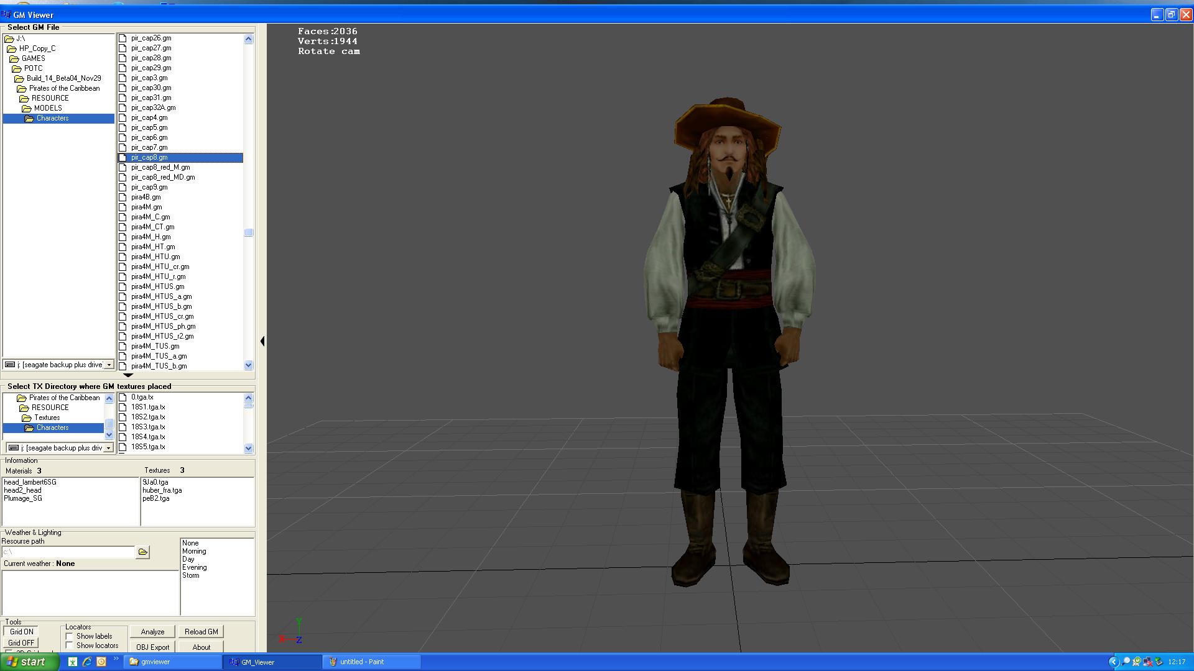Click the TX folder tree scroll-up arrow
Image resolution: width=1194 pixels, height=671 pixels.
click(x=109, y=398)
